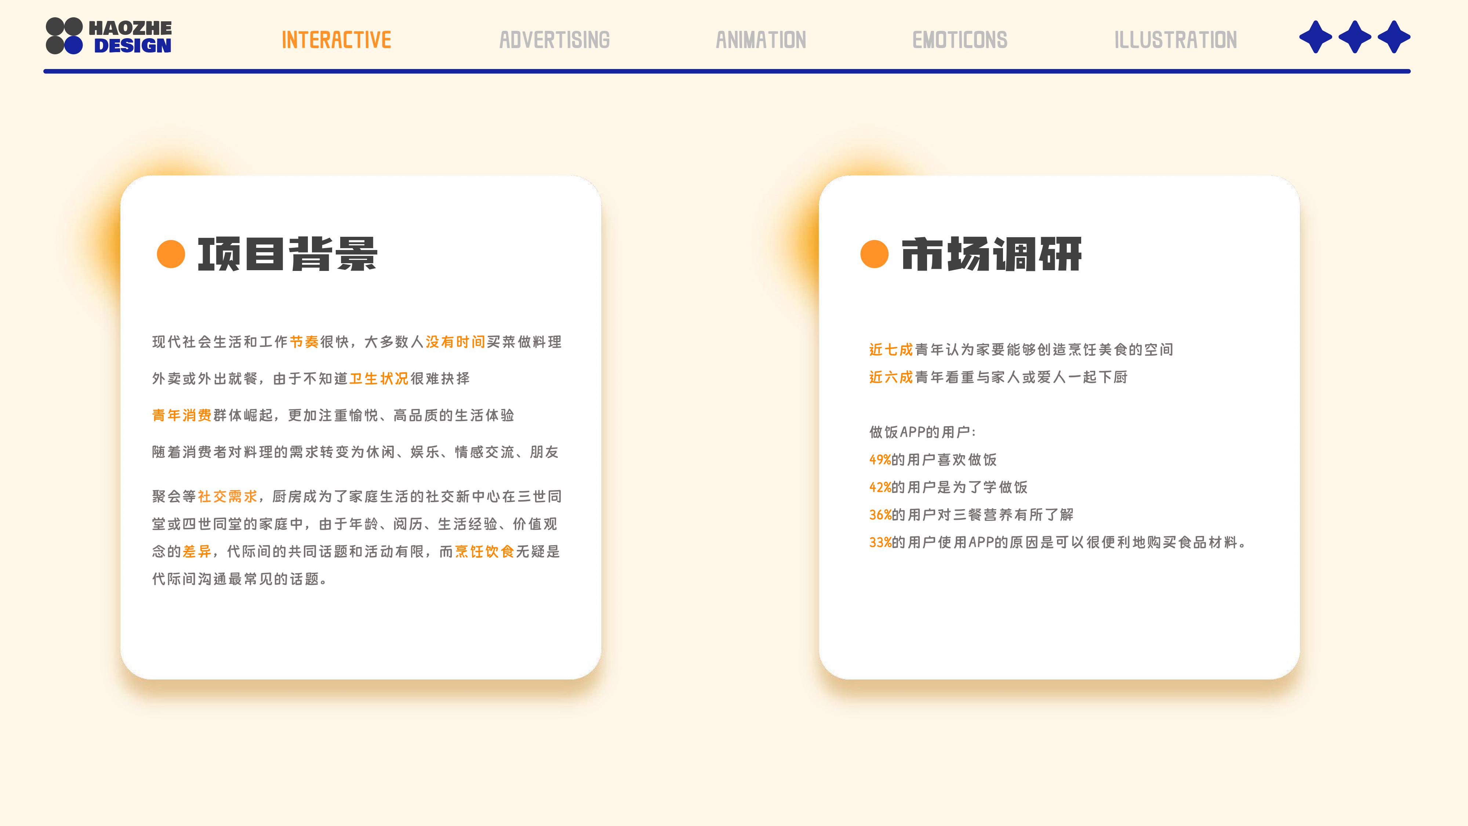Click the orange dot beside 项目背景
Screen dimensions: 1468x826
pyautogui.click(x=171, y=254)
